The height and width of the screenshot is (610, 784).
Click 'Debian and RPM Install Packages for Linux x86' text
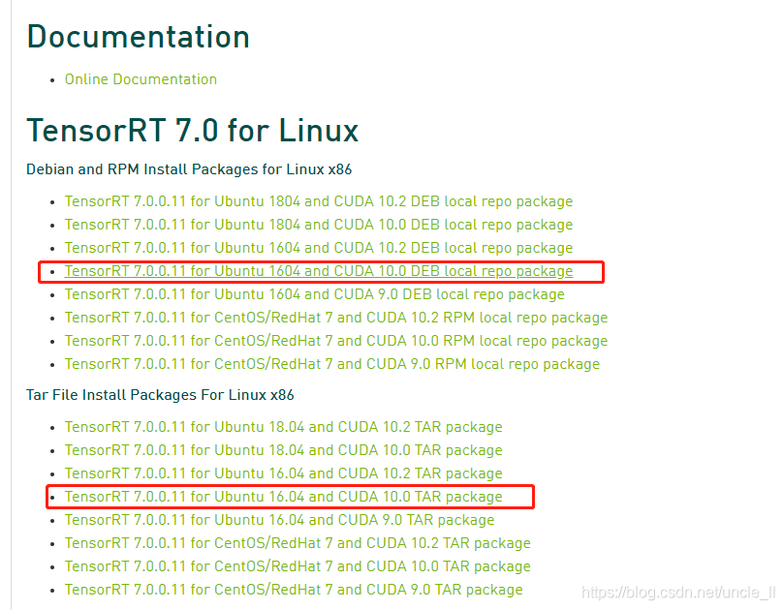(x=189, y=169)
